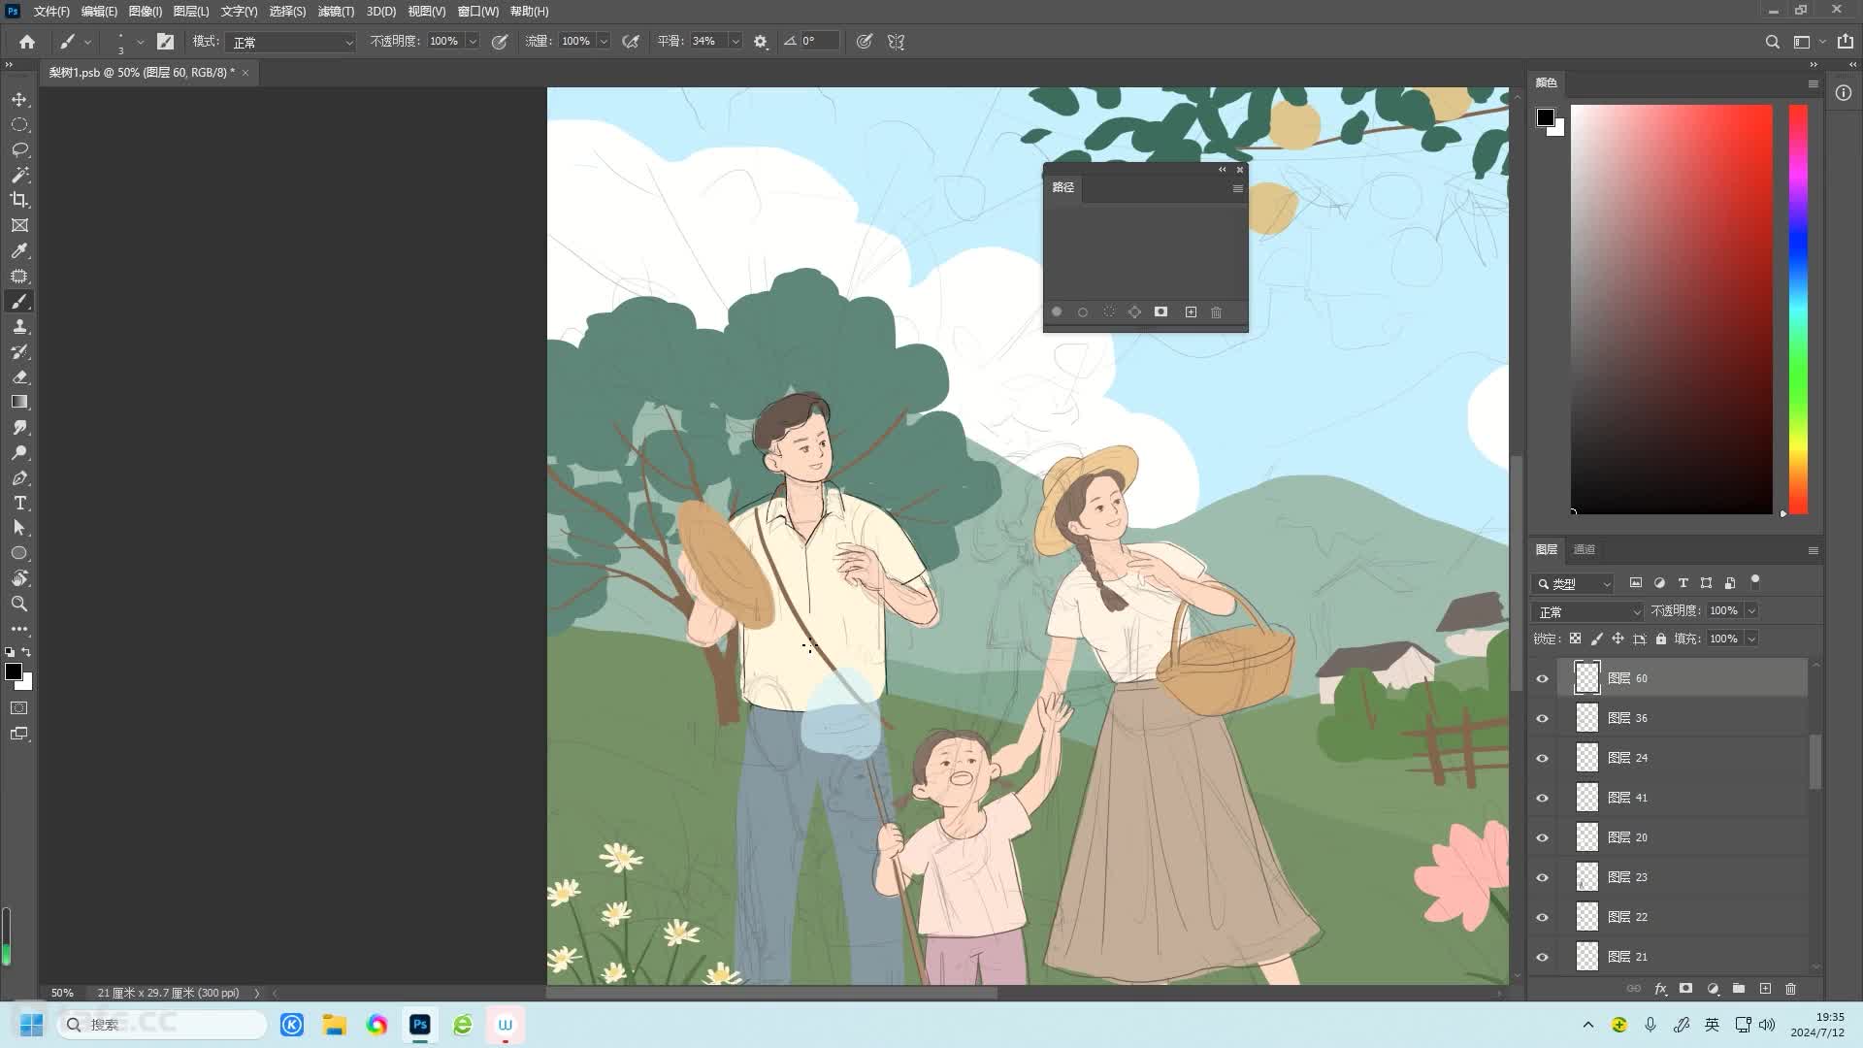Viewport: 1863px width, 1048px height.
Task: Open brush opacity 不透明度 dropdown arrow
Action: point(473,42)
